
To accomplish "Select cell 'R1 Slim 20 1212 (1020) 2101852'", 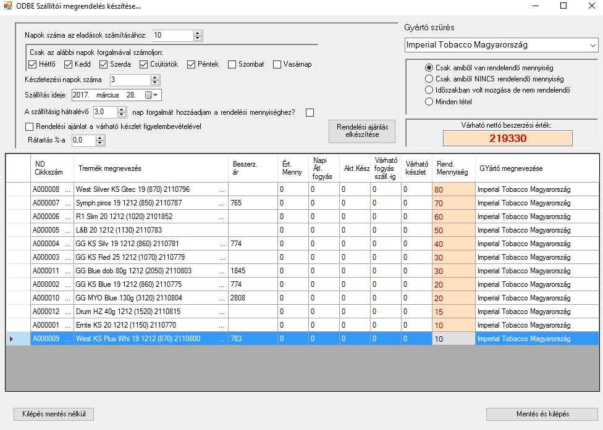I will coord(151,217).
